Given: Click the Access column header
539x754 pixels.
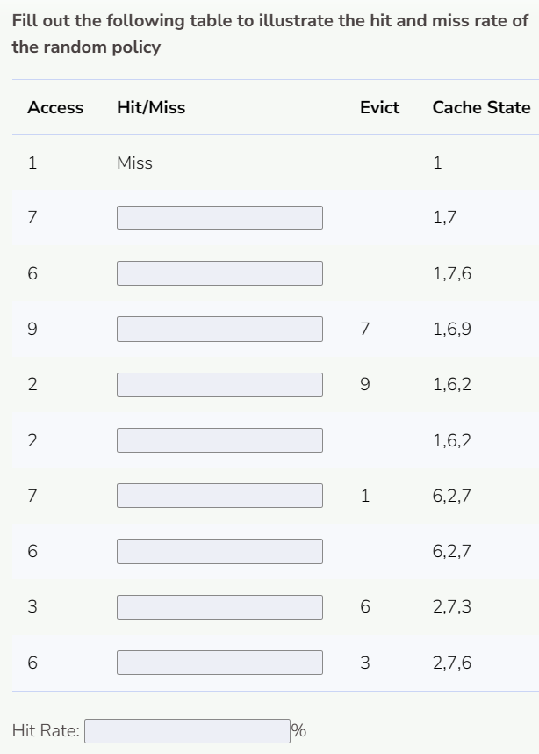Looking at the screenshot, I should (54, 107).
